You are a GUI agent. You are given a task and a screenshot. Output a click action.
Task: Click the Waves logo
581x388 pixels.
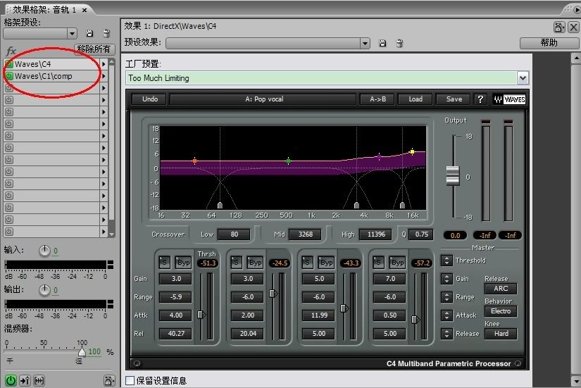tap(509, 99)
